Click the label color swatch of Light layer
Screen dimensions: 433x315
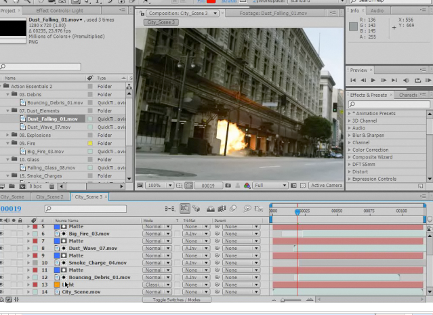(x=35, y=285)
